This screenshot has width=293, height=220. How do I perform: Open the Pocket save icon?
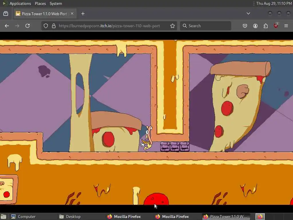[x=245, y=26]
